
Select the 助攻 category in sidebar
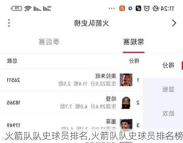(168, 113)
